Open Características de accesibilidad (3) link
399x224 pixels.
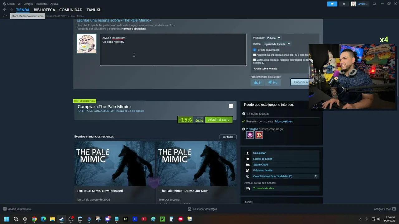click(x=273, y=176)
